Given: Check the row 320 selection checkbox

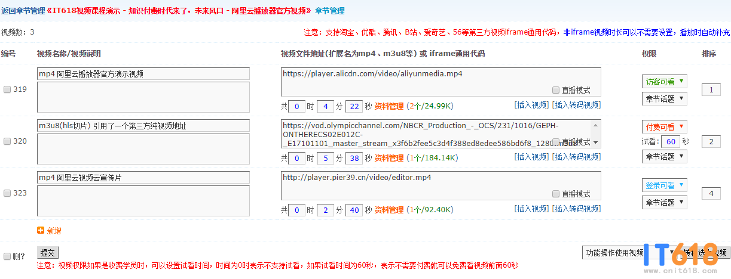Looking at the screenshot, I should point(7,142).
